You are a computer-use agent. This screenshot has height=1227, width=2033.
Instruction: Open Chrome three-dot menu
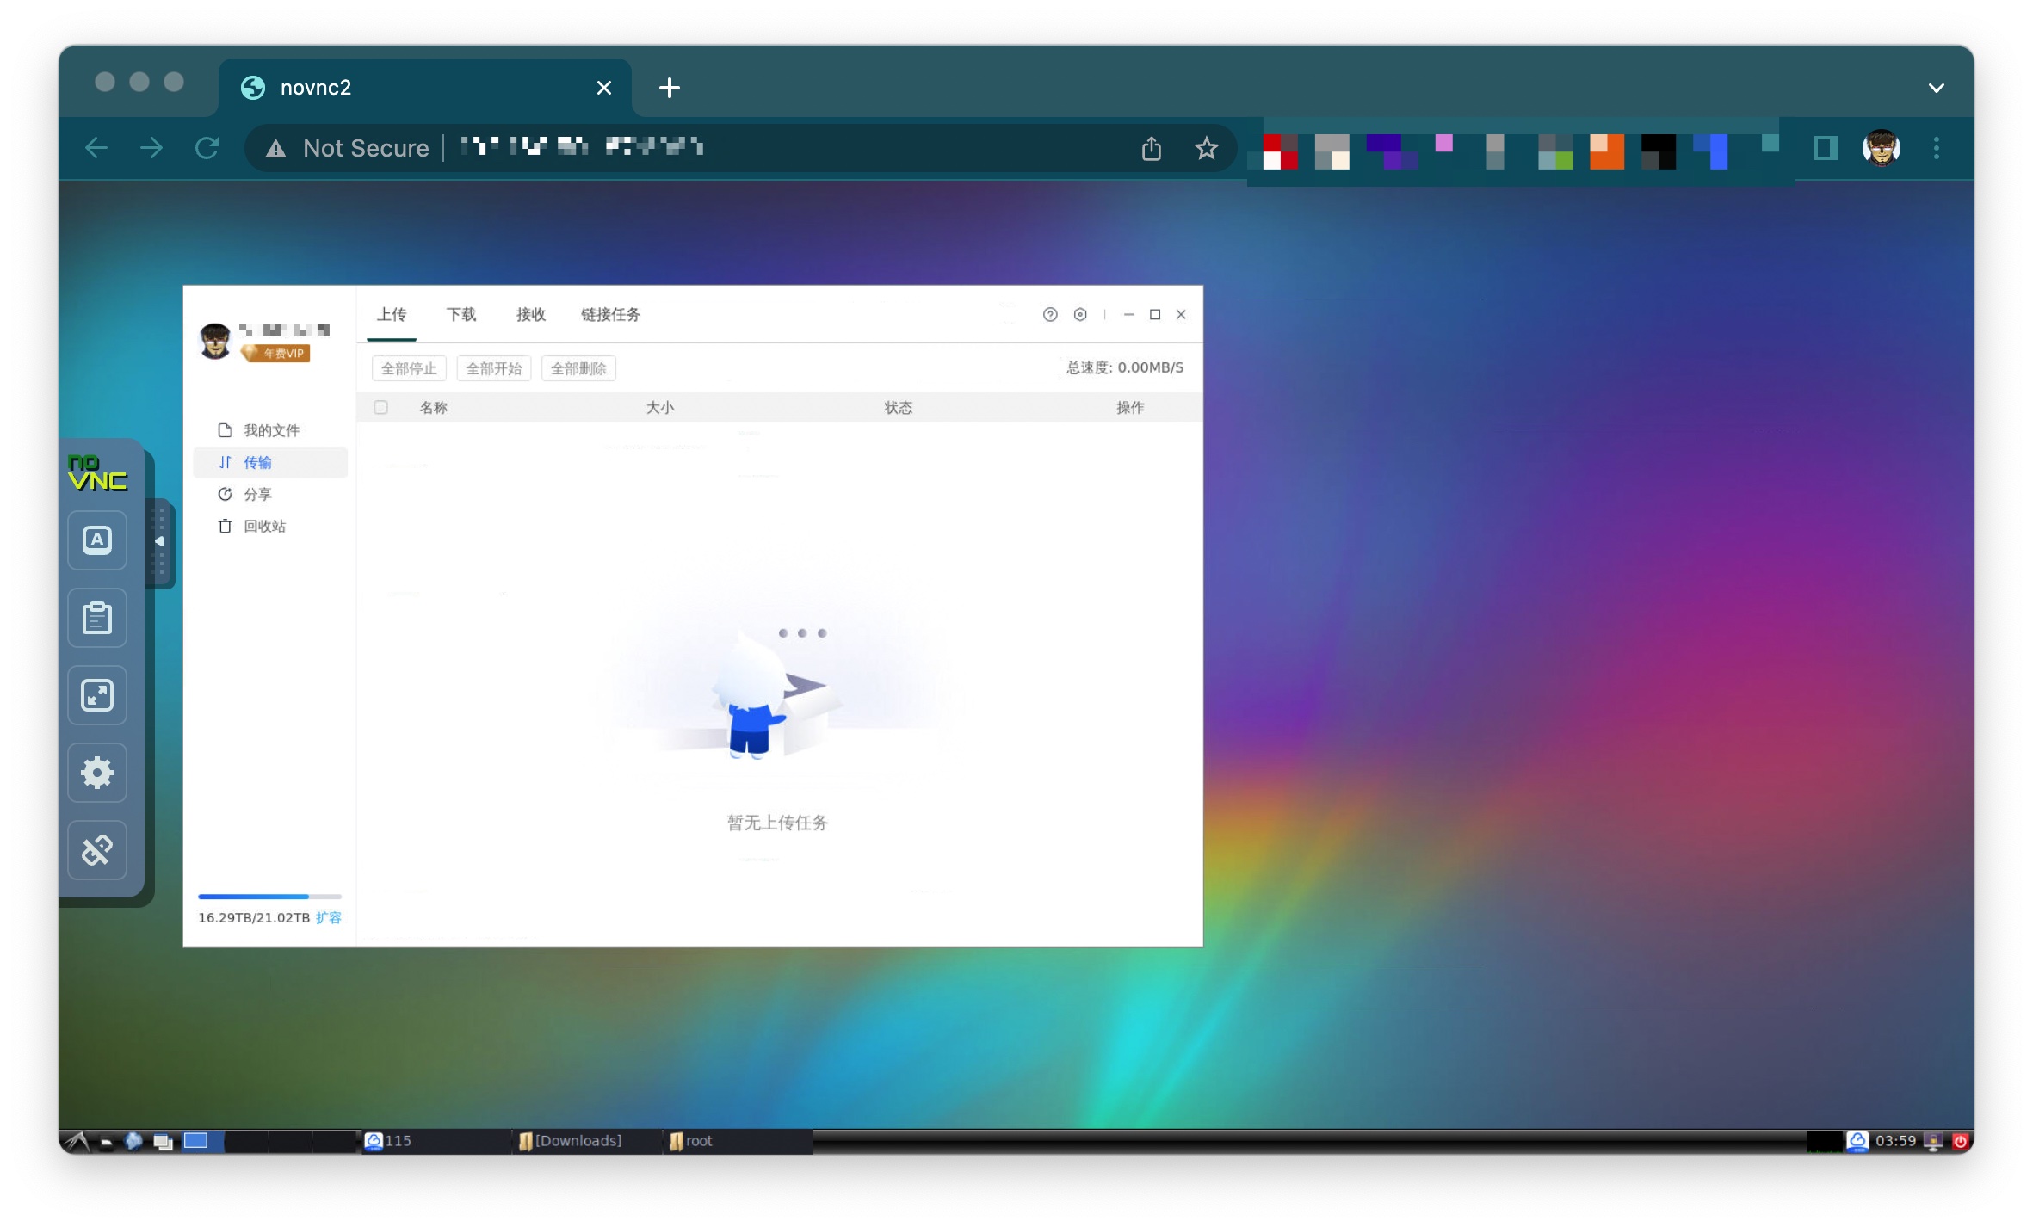pos(1936,149)
